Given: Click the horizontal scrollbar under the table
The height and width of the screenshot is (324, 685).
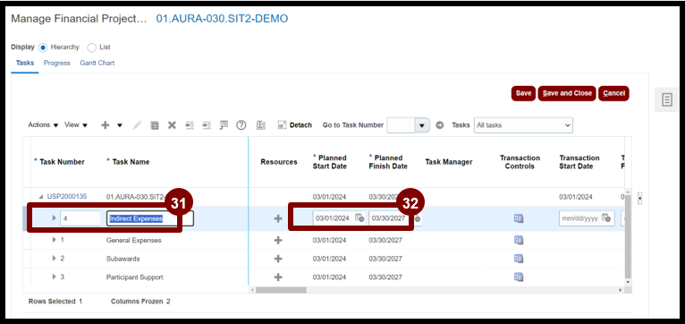Looking at the screenshot, I should [281, 290].
